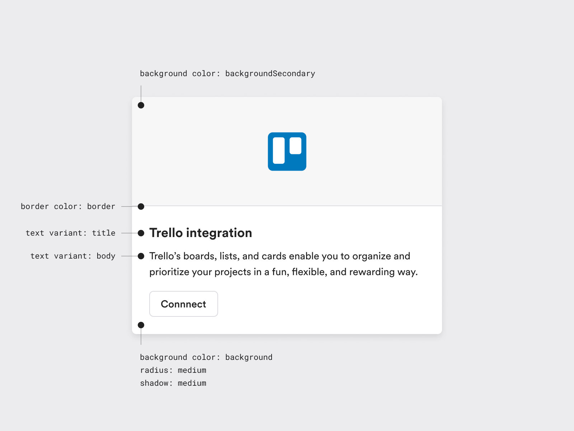Click the blue Trello logo icon
The width and height of the screenshot is (574, 431).
287,152
